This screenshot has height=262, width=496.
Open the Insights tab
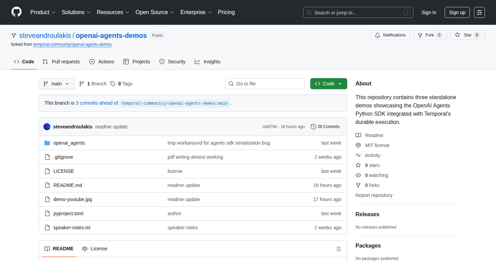(x=207, y=62)
